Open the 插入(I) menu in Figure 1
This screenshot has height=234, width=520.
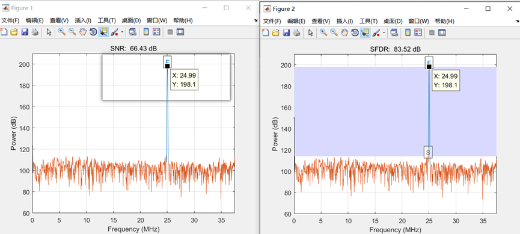[x=83, y=20]
